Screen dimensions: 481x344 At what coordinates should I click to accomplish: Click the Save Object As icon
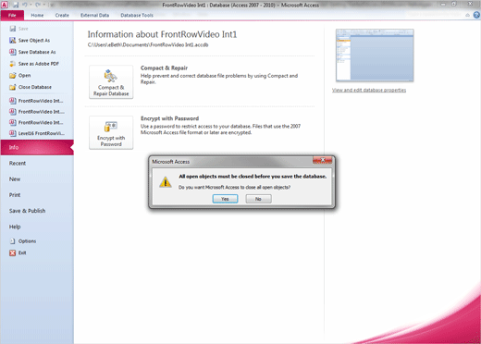(x=13, y=41)
